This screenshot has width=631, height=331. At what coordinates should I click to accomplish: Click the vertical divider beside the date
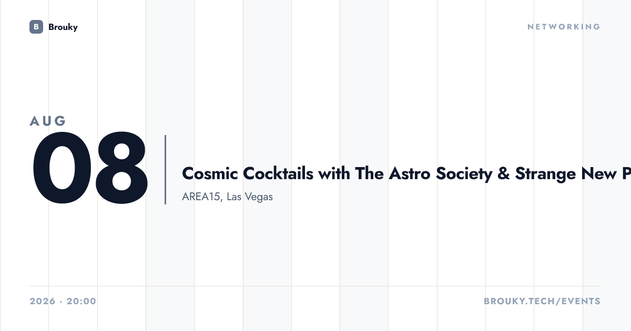pyautogui.click(x=165, y=170)
